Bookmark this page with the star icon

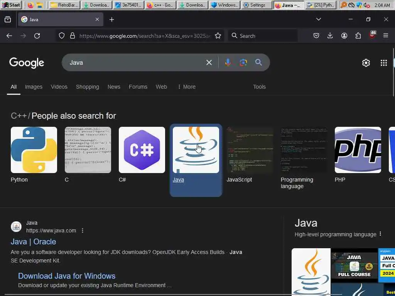218,36
